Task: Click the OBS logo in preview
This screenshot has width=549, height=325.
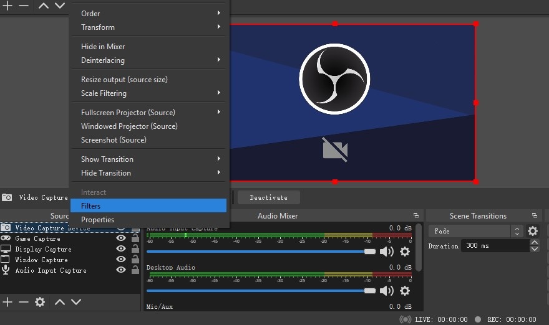Action: pos(335,79)
